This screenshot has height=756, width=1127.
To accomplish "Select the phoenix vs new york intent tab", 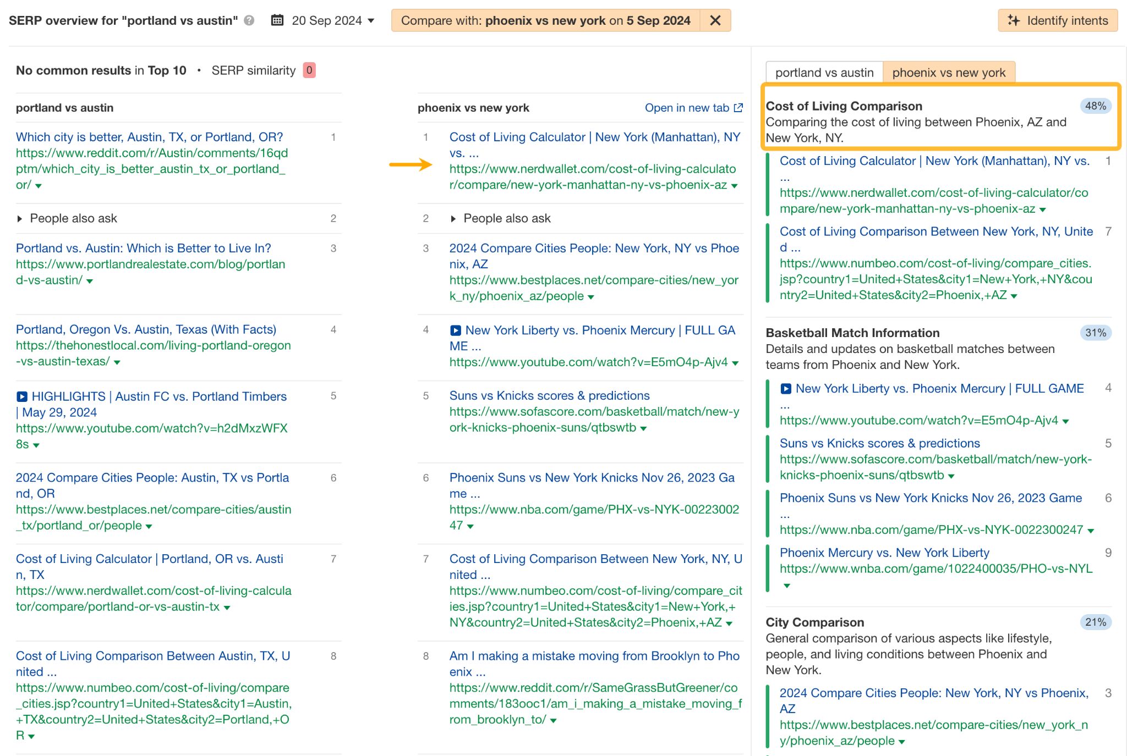I will (949, 72).
